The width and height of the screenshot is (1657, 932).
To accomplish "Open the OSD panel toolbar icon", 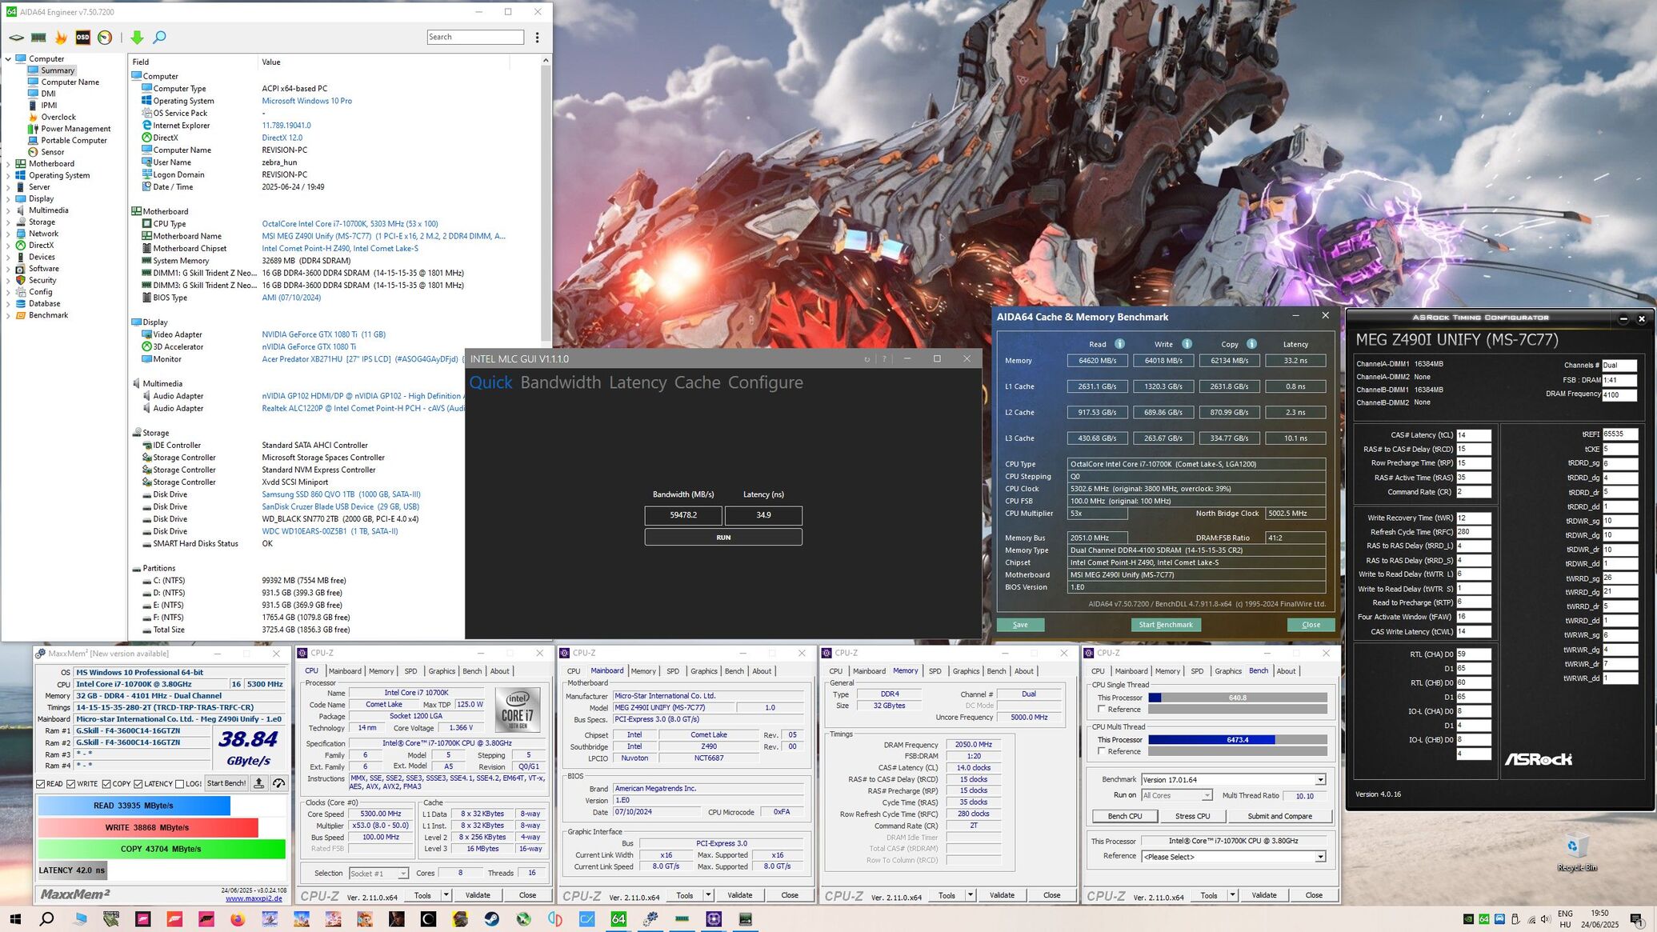I will [82, 38].
